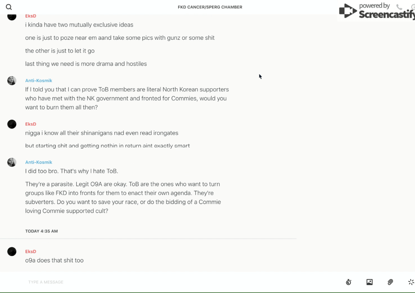Attach a file with the paperclip icon
The width and height of the screenshot is (415, 293).
point(390,282)
